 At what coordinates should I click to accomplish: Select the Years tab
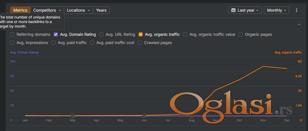pyautogui.click(x=101, y=10)
